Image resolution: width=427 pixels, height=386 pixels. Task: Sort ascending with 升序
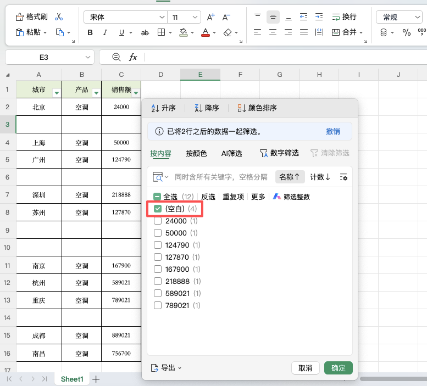(x=163, y=108)
